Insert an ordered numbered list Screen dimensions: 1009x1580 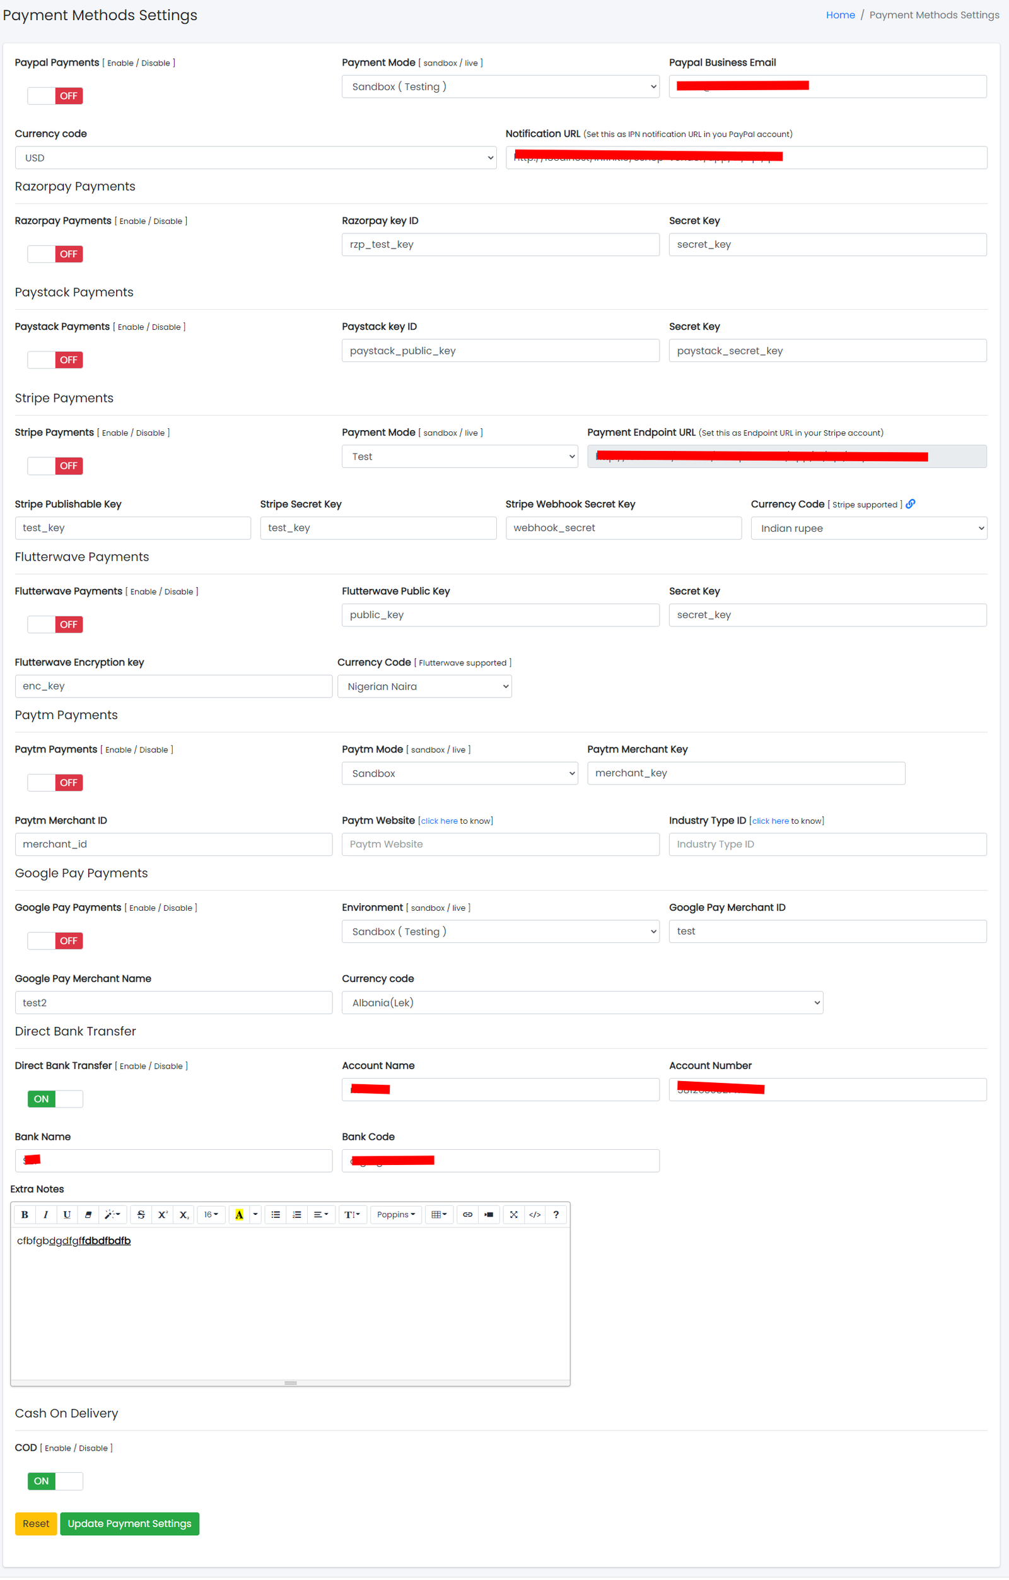pyautogui.click(x=296, y=1215)
